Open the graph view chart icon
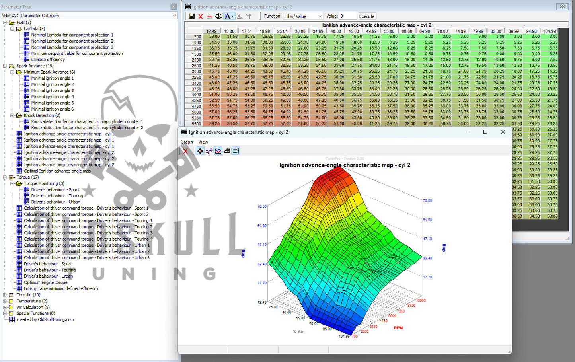575x362 pixels. point(209,16)
